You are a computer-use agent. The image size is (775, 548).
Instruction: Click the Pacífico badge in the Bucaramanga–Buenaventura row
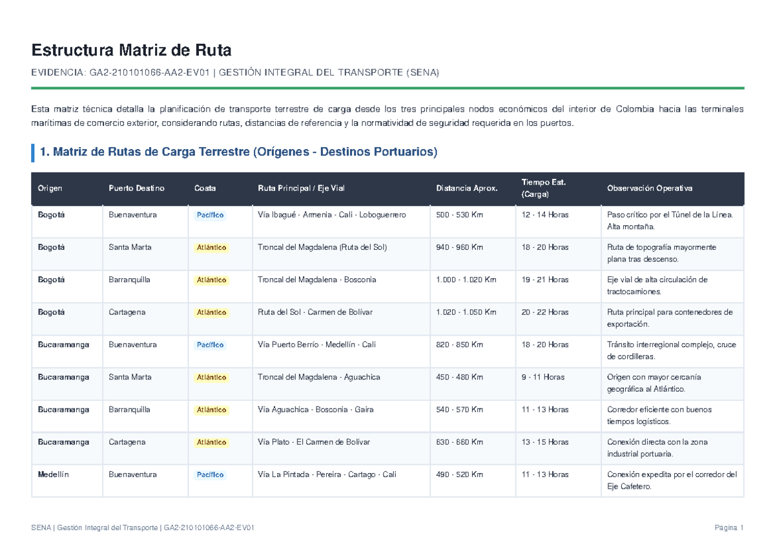tap(210, 345)
